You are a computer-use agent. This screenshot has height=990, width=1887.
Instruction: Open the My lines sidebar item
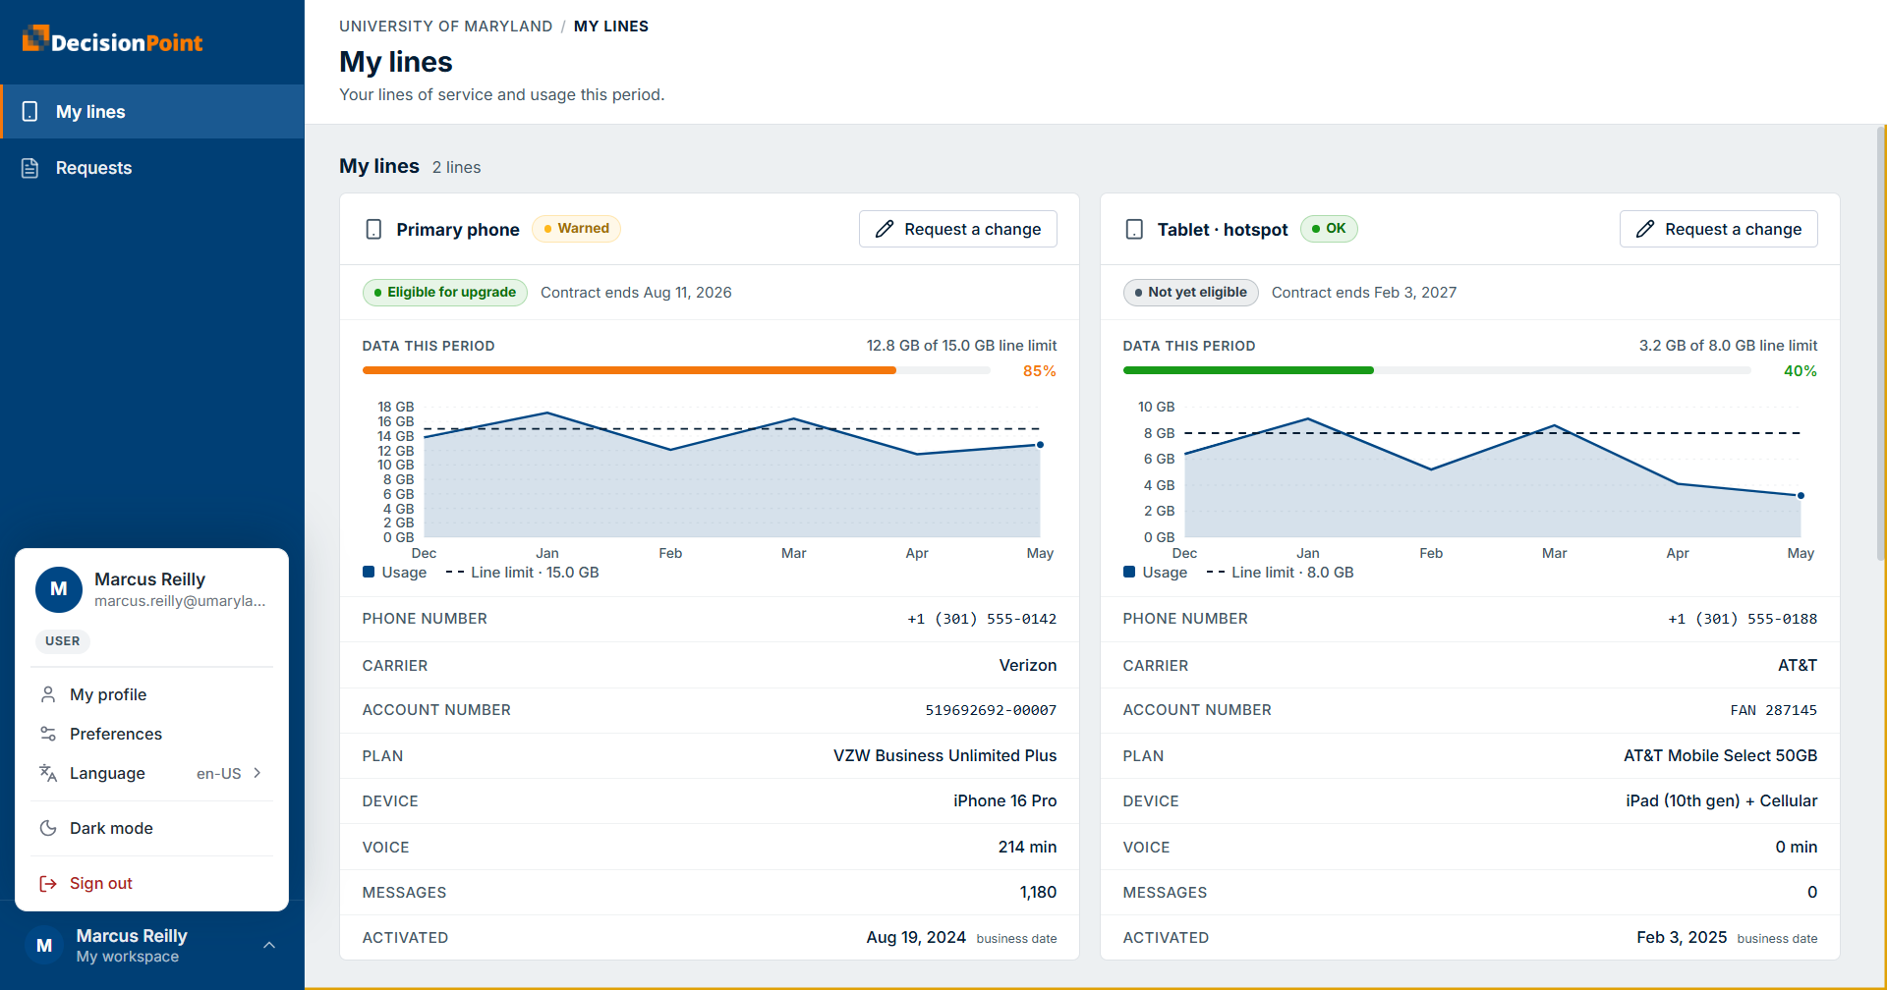[152, 112]
